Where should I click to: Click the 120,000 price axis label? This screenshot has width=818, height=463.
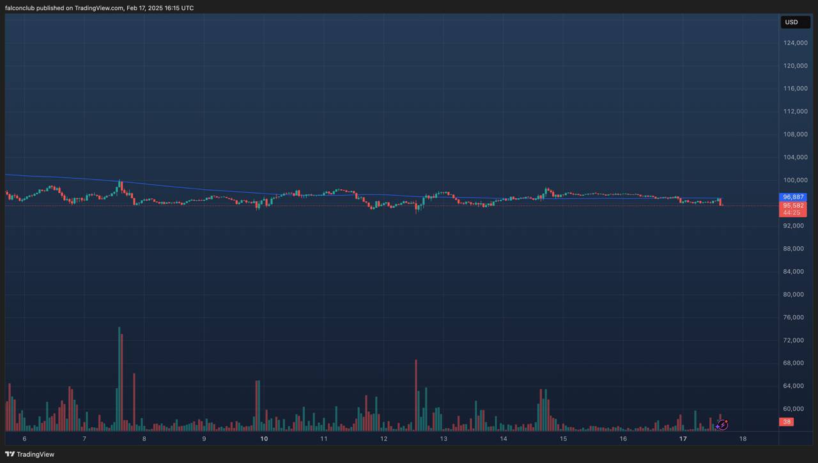coord(796,66)
